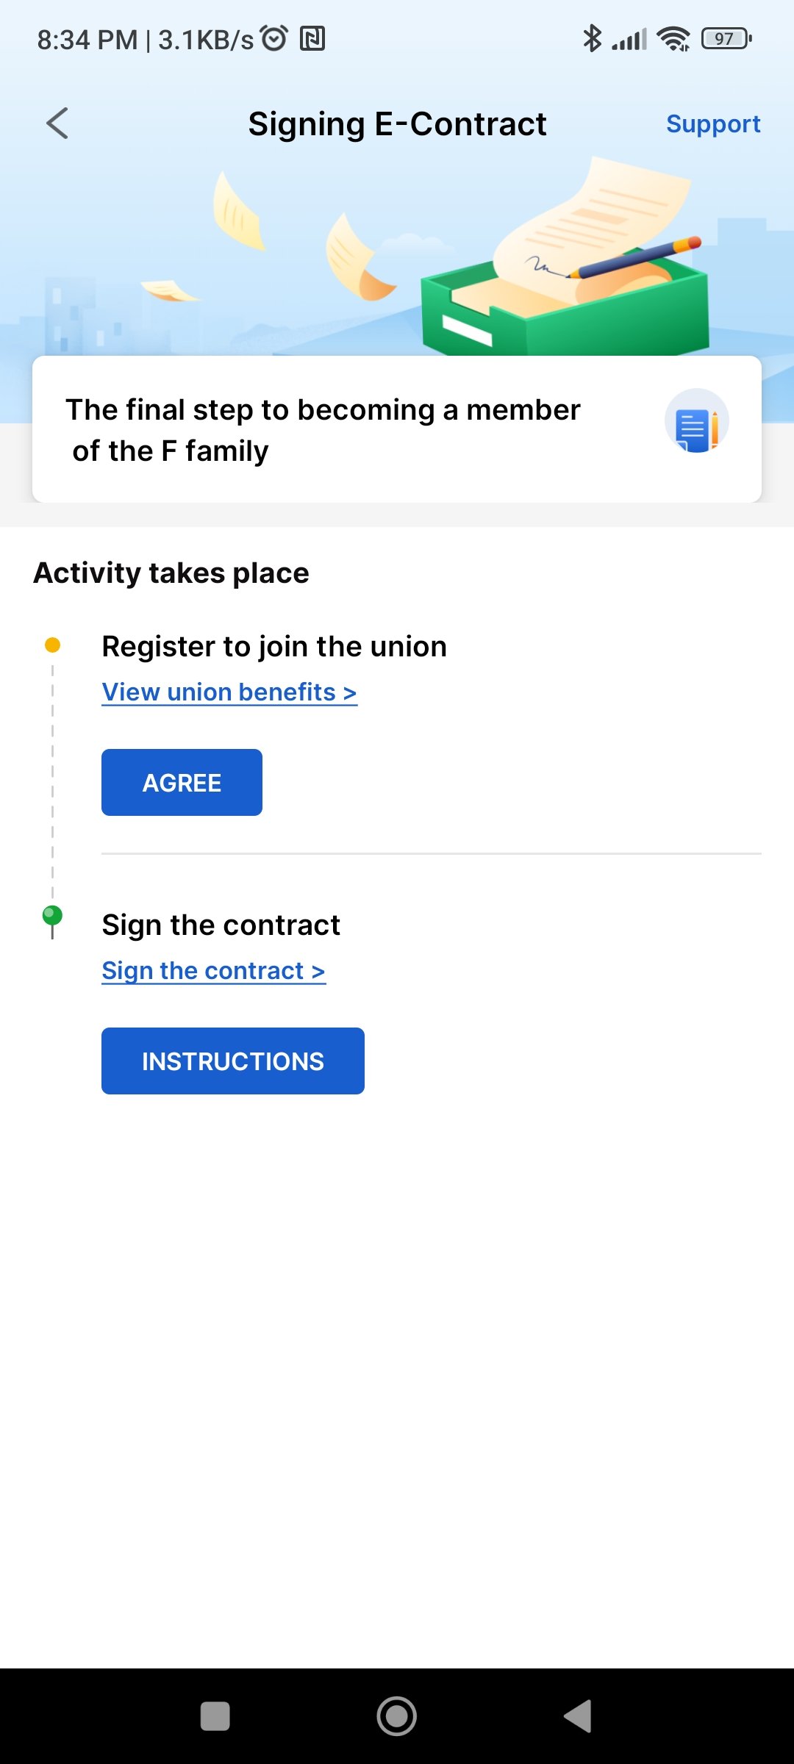Screen dimensions: 794x1764
Task: Open Sign the contract link
Action: pyautogui.click(x=213, y=971)
